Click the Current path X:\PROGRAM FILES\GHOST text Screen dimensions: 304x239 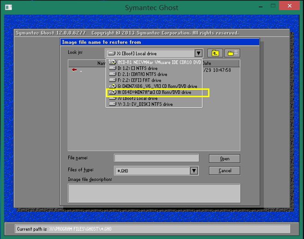(80, 229)
